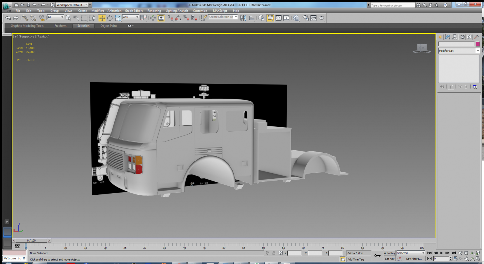484x264 pixels.
Task: Click the ViewCube in the viewport
Action: point(422,48)
